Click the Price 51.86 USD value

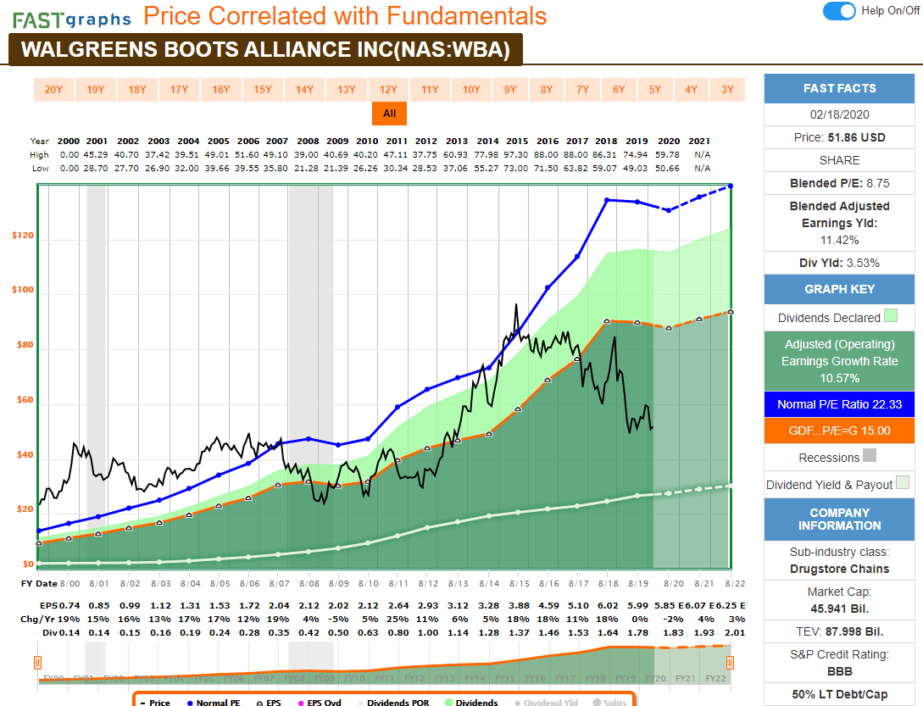point(857,137)
